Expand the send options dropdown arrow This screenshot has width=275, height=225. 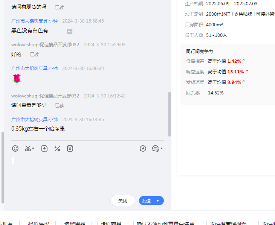click(x=158, y=201)
